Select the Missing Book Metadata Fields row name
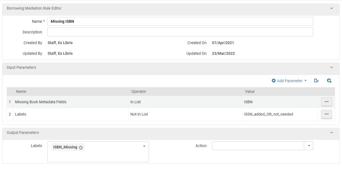342x178 pixels. pos(41,102)
